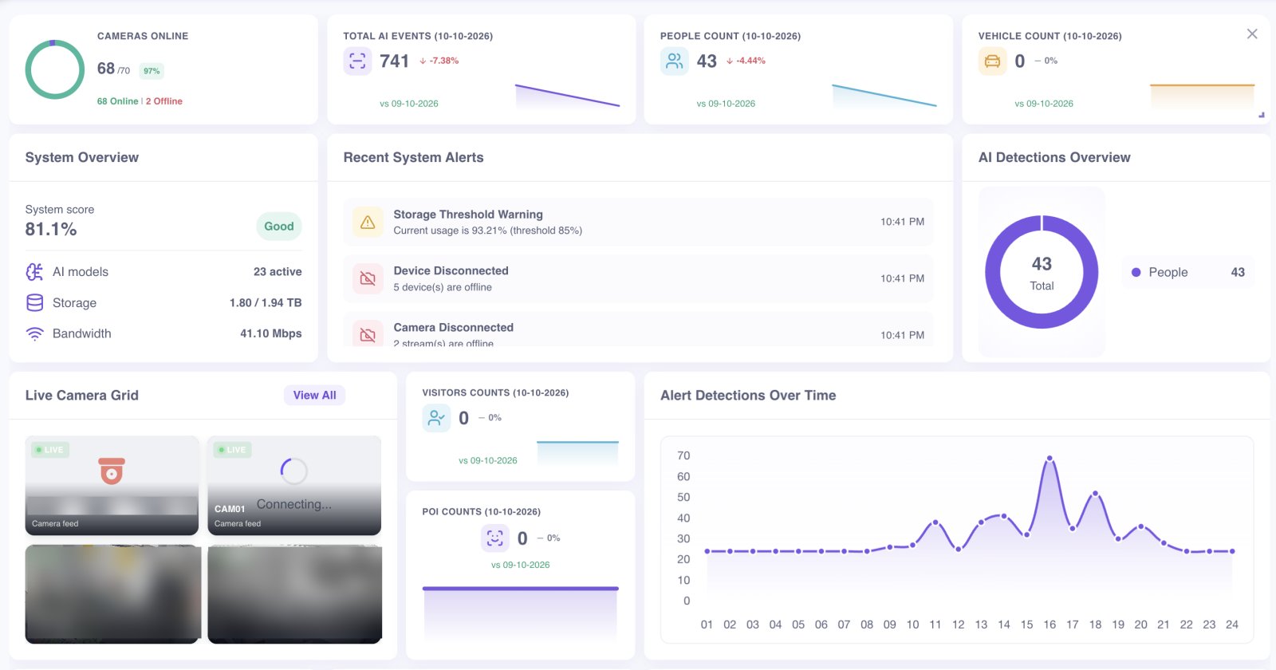The width and height of the screenshot is (1276, 670).
Task: Open the bottom-right blurred camera thumbnail
Action: tap(294, 594)
